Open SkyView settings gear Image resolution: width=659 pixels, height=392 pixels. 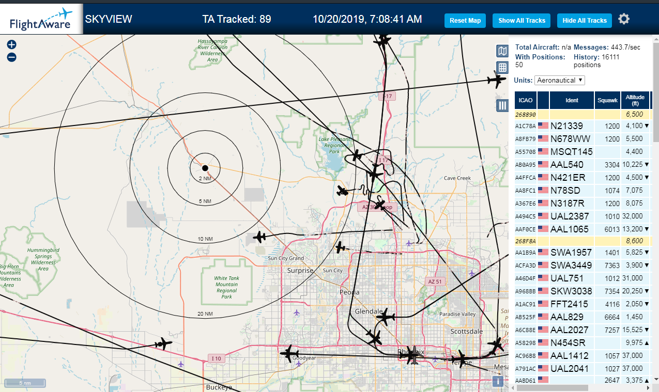pyautogui.click(x=624, y=20)
